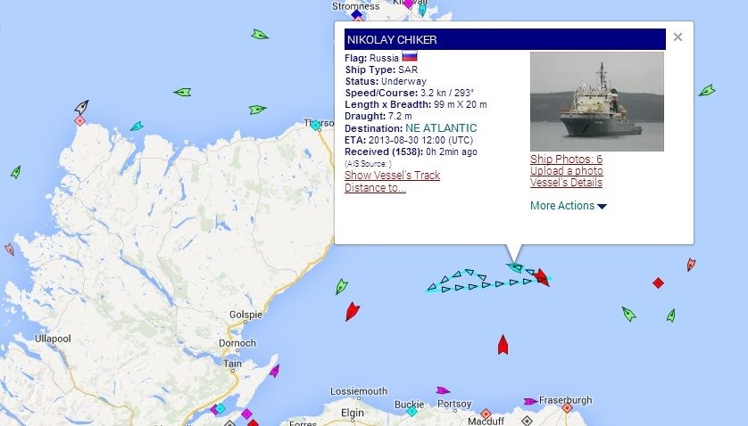Click the cyan diamond marker at Buckie

(x=411, y=411)
